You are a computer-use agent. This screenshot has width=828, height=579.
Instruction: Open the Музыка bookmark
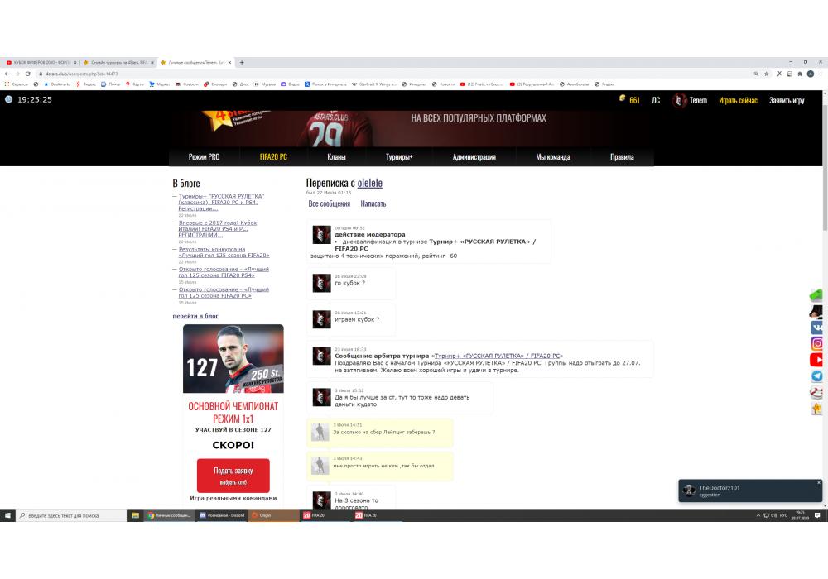point(265,84)
